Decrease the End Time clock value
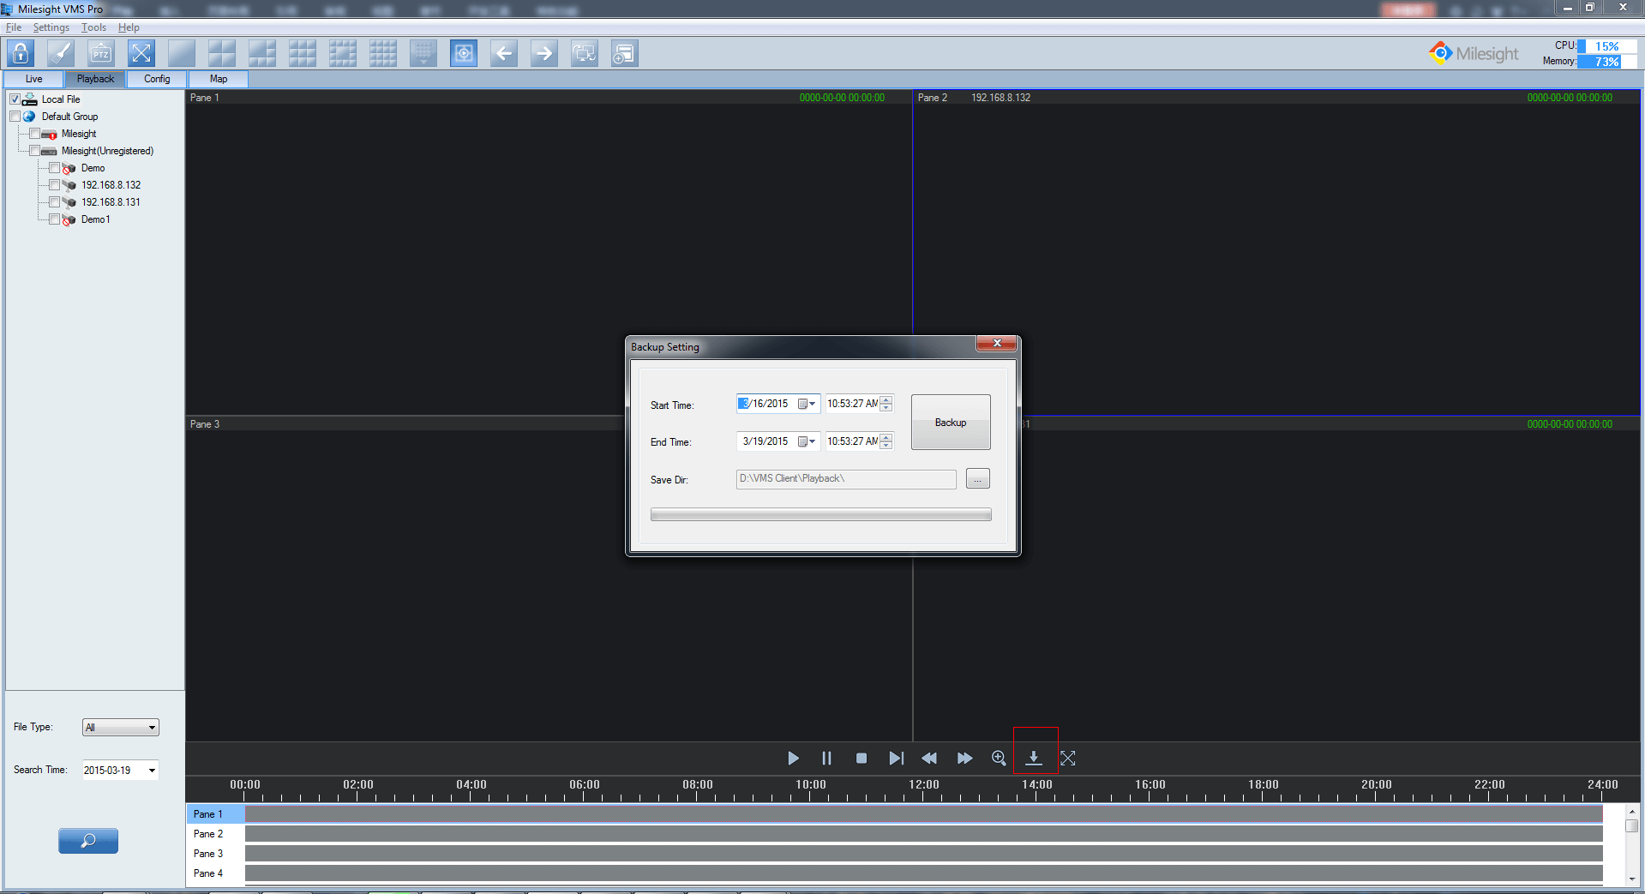The width and height of the screenshot is (1645, 894). (x=886, y=446)
